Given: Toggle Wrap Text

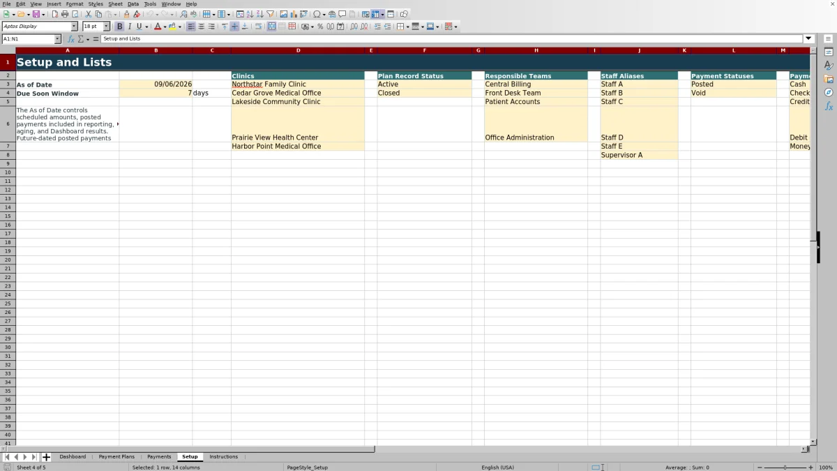Looking at the screenshot, I should (x=258, y=27).
